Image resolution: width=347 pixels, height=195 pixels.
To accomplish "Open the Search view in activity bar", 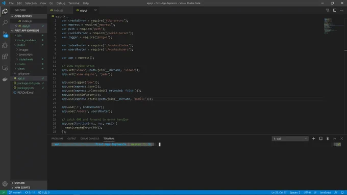I will (x=5, y=22).
